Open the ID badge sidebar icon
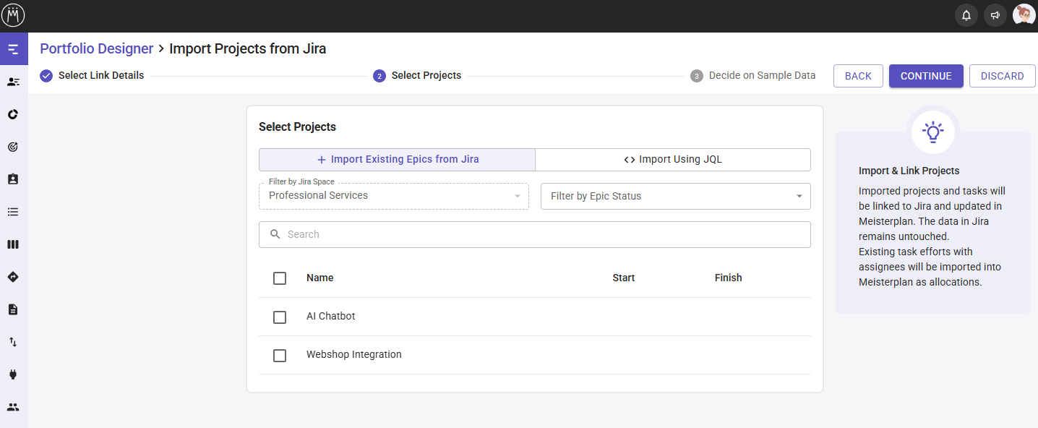 (x=13, y=179)
